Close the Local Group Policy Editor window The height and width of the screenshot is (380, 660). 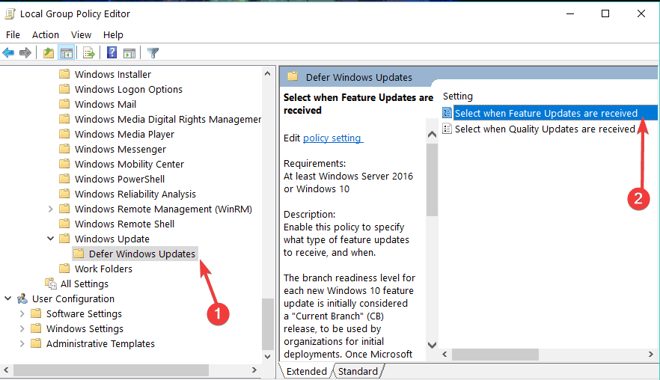tap(641, 14)
